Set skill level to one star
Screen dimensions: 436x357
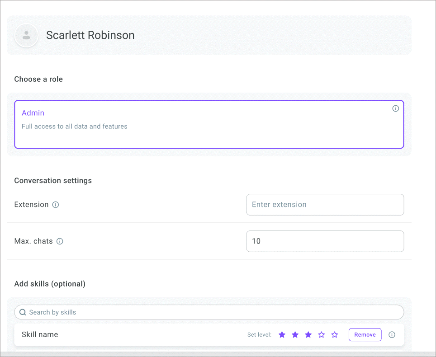(x=282, y=335)
